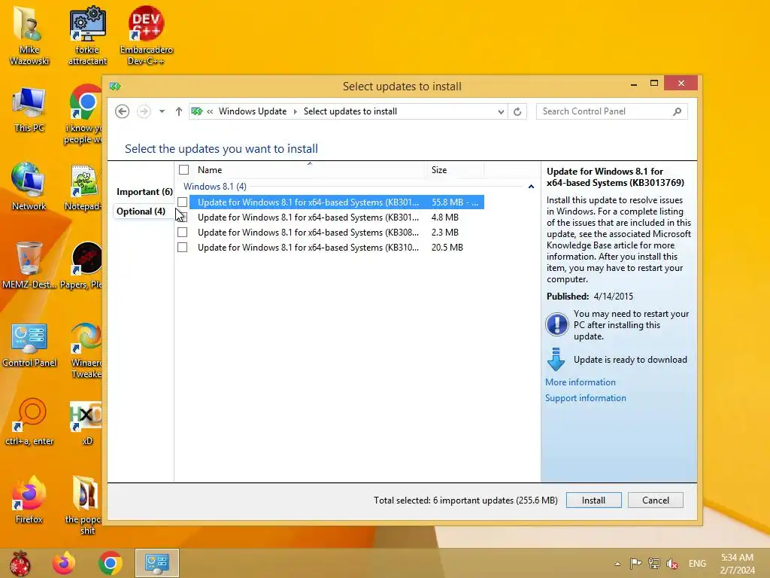Open Chrome from the taskbar
This screenshot has height=578, width=770.
pos(110,563)
